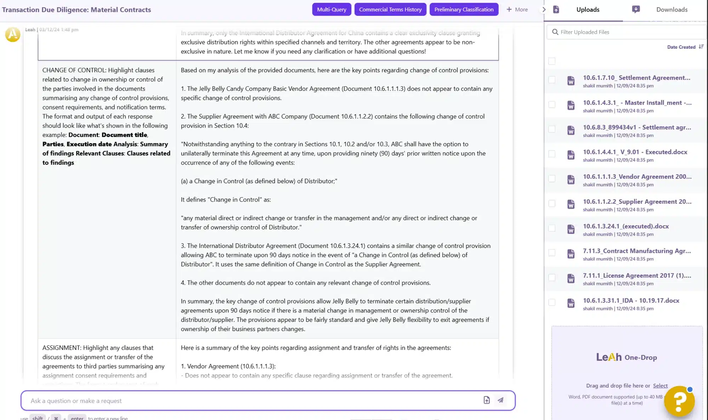Screen dimensions: 708x420
Task: Check the box for 10.6.1.7.10_Settlement Agreement
Action: coord(552,80)
